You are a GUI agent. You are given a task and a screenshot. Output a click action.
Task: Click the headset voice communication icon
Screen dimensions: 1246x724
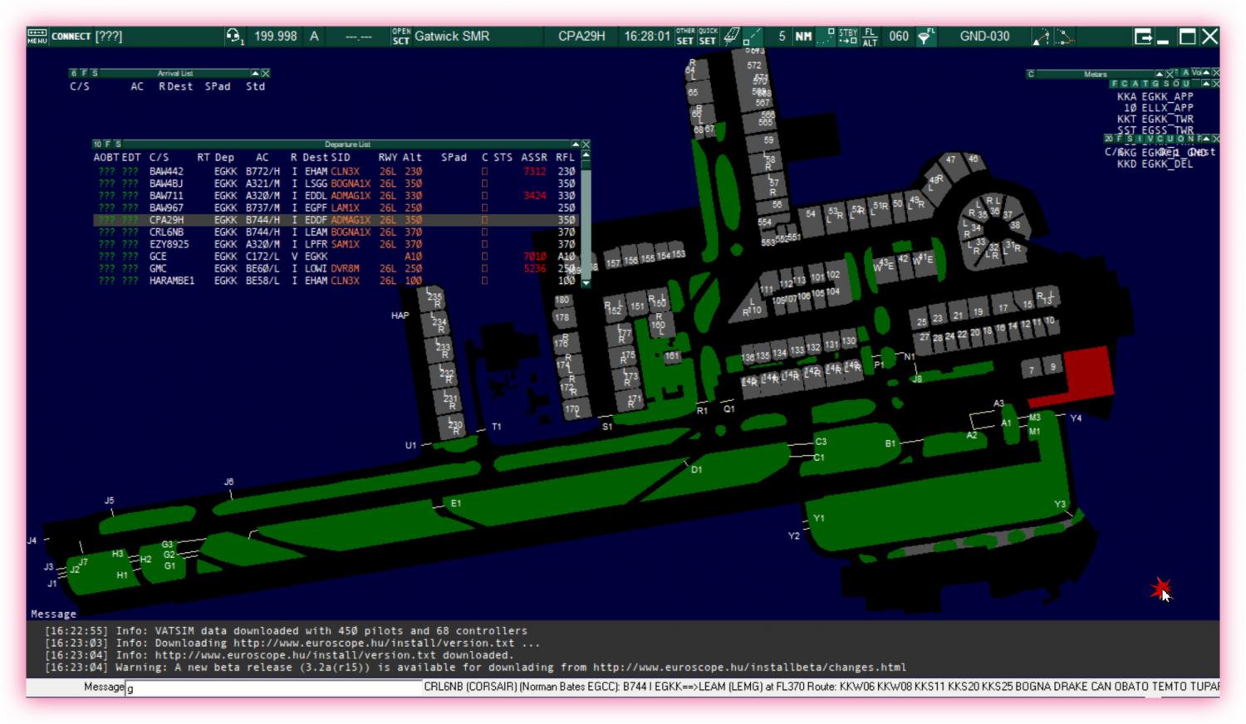[233, 36]
